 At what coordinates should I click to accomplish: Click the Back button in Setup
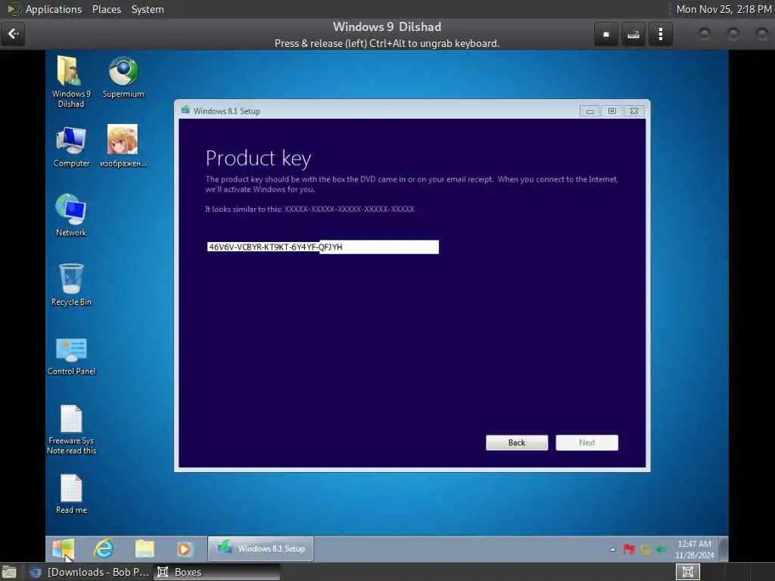pos(517,443)
